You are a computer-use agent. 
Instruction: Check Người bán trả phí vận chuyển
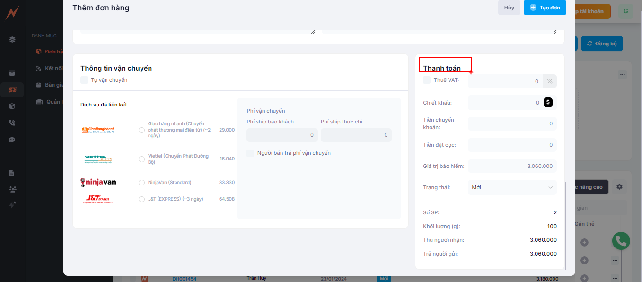(251, 153)
